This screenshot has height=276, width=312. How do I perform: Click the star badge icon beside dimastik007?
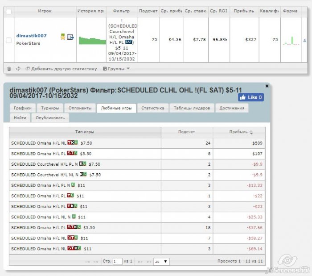coord(63,37)
